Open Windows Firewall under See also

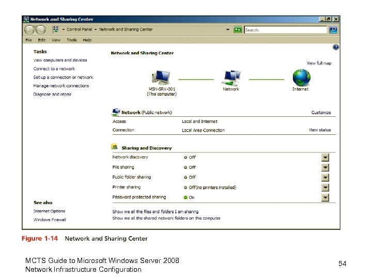pyautogui.click(x=50, y=220)
